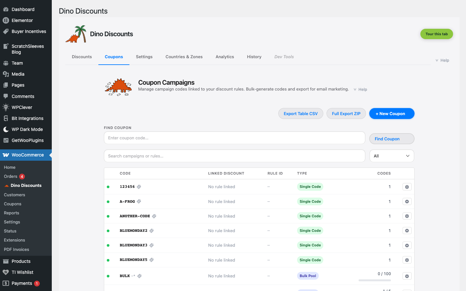Create a new coupon with + New Coupon
This screenshot has width=466, height=291.
[x=392, y=113]
